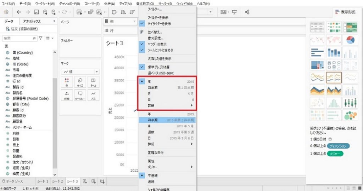Click new story icon in bottom tab bar
363x191 pixels.
[102, 181]
